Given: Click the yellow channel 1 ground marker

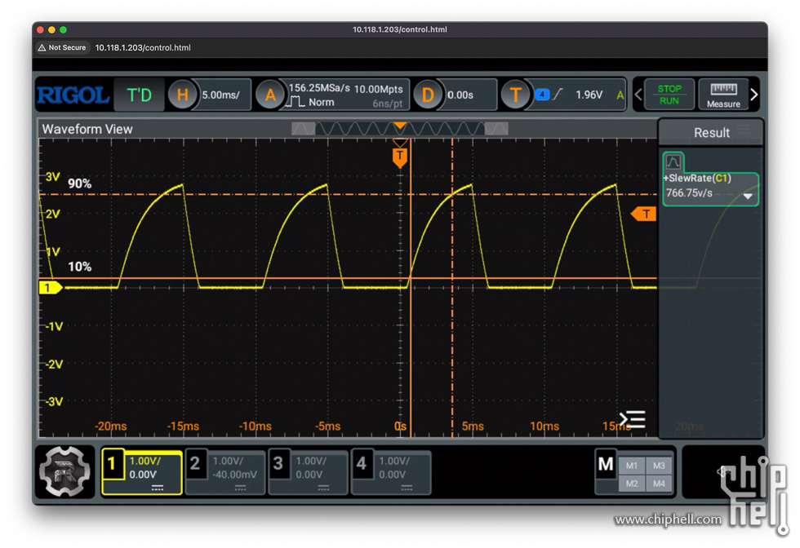Looking at the screenshot, I should (51, 288).
